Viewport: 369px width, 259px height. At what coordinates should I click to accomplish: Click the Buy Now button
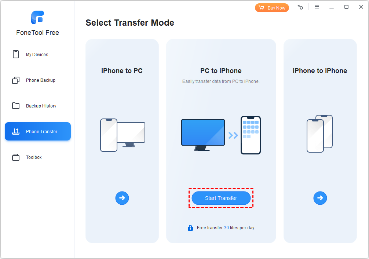[272, 8]
